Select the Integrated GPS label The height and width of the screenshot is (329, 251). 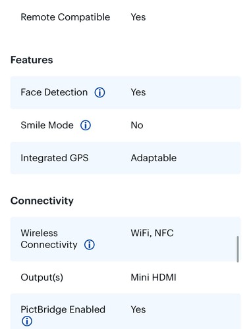click(55, 158)
